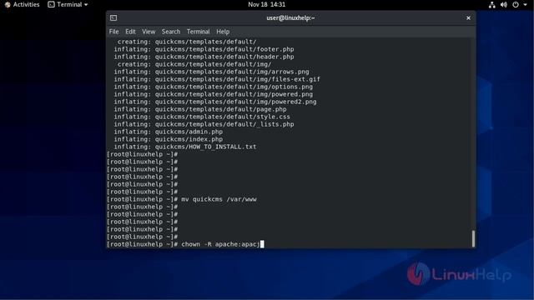Click the GNOME foot logo icon
Viewport: 534px width, 300px height.
(x=8, y=4)
